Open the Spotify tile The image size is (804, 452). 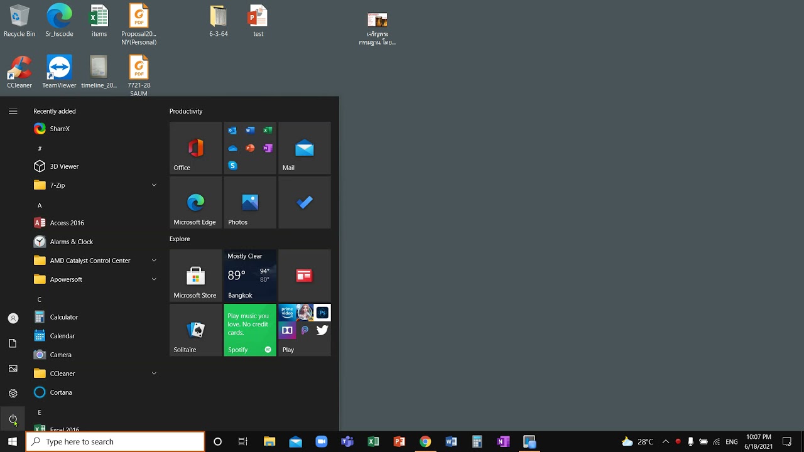250,330
